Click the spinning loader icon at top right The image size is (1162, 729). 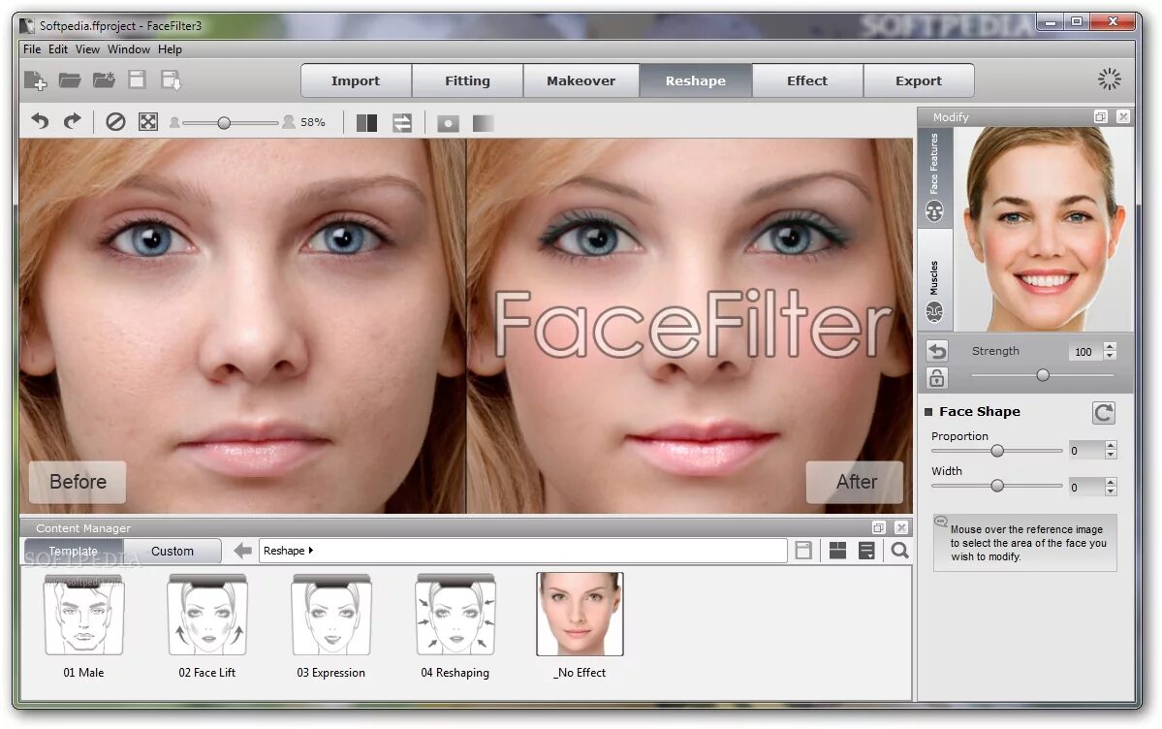click(x=1109, y=79)
